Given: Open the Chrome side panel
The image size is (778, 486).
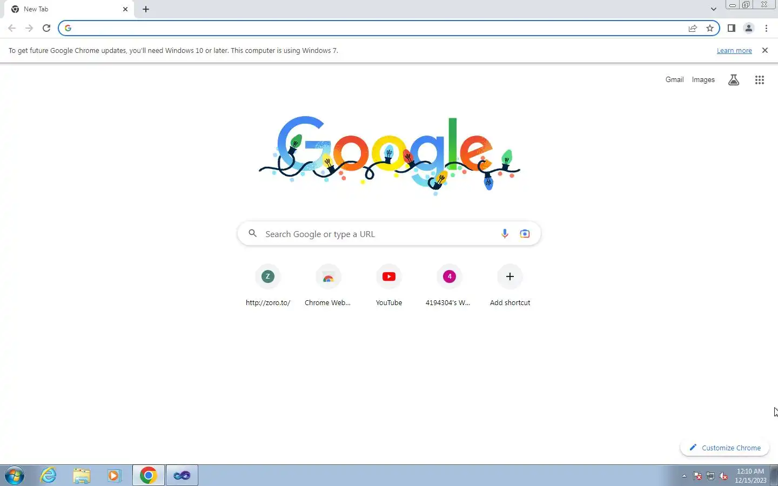Looking at the screenshot, I should pyautogui.click(x=731, y=28).
